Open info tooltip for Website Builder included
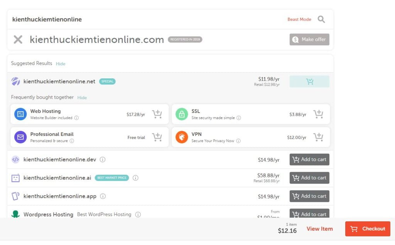 [x=77, y=118]
